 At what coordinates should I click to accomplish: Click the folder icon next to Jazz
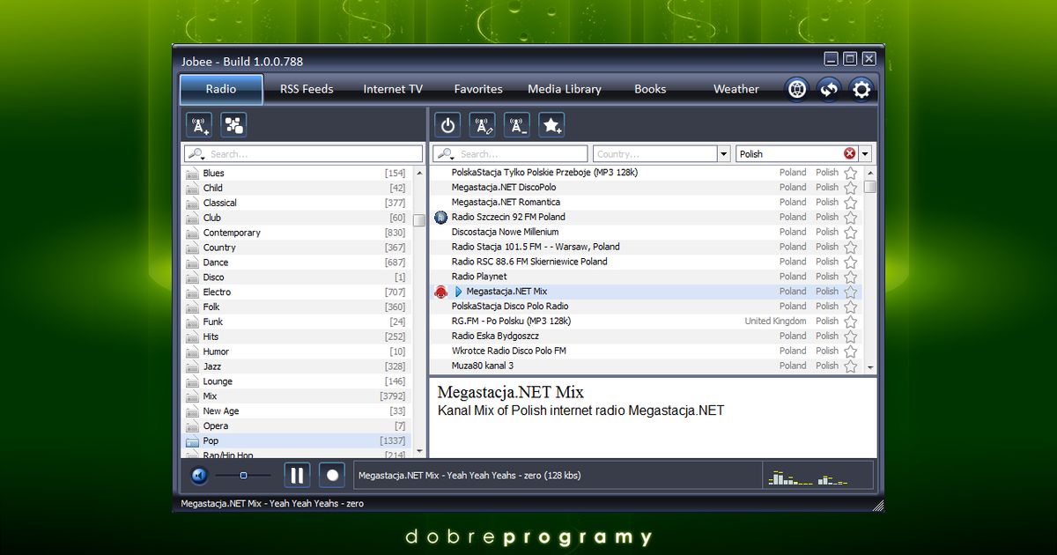coord(192,366)
